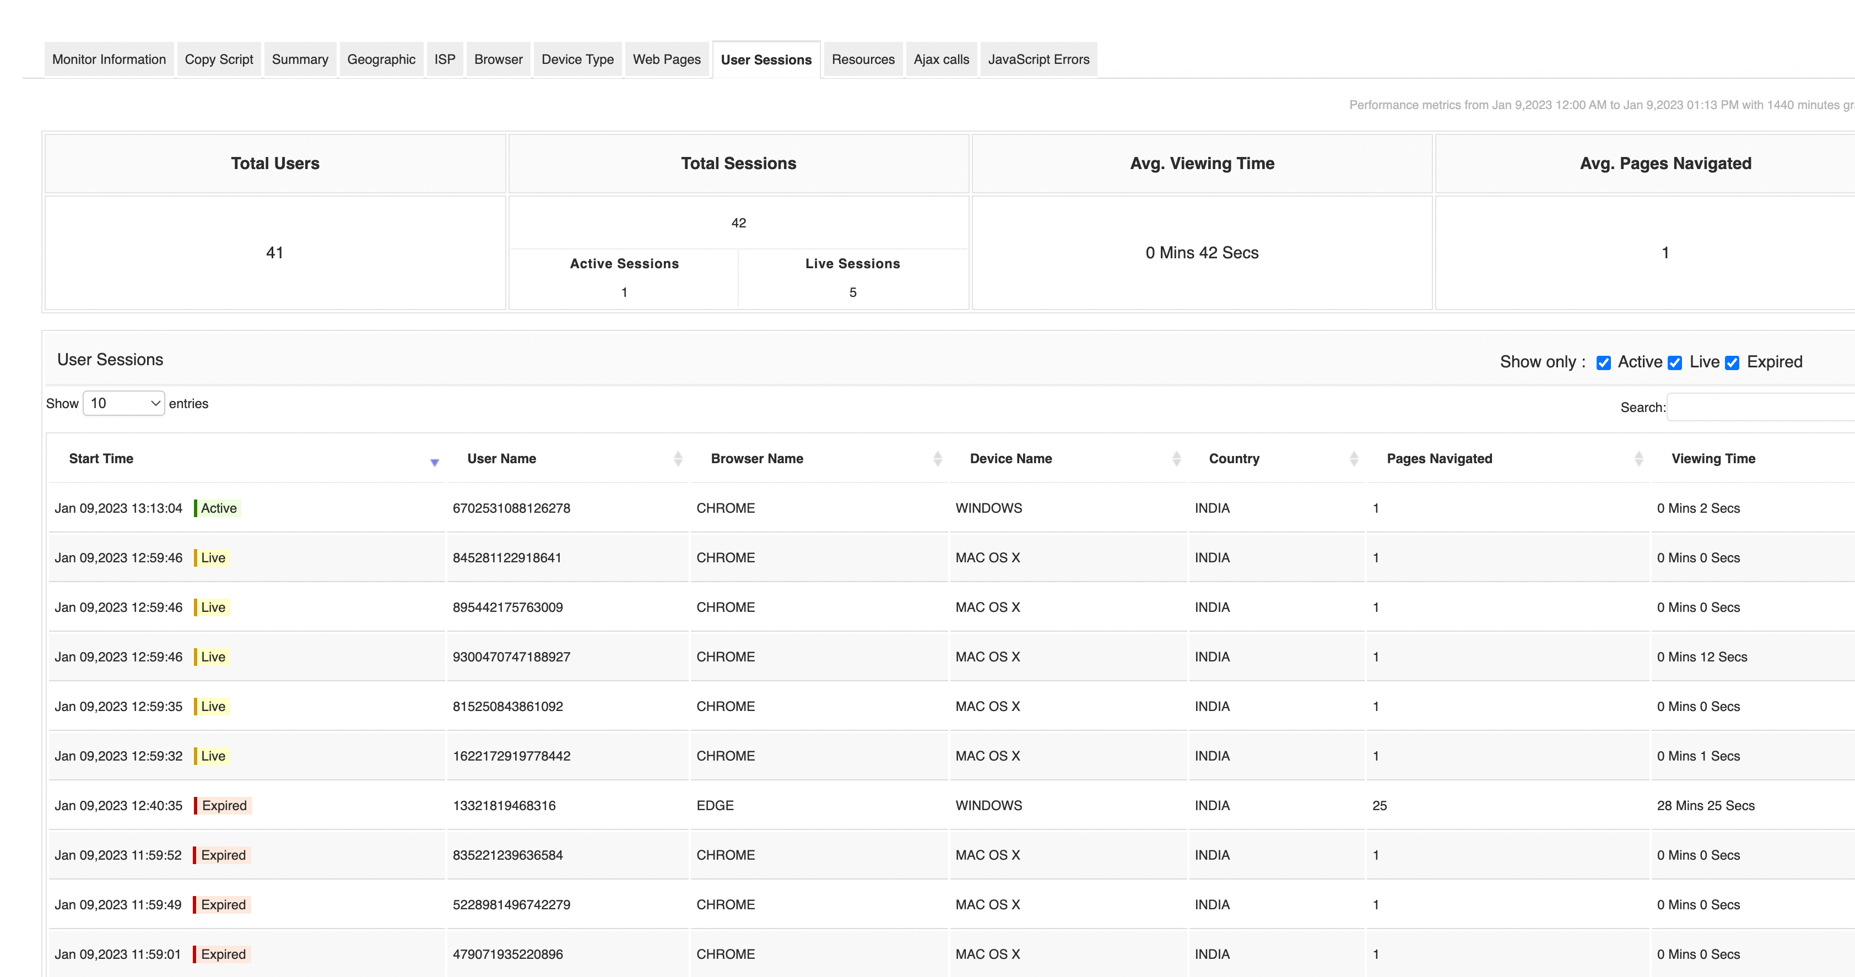The image size is (1855, 977).
Task: Click User Name column sort arrows
Action: pyautogui.click(x=677, y=459)
